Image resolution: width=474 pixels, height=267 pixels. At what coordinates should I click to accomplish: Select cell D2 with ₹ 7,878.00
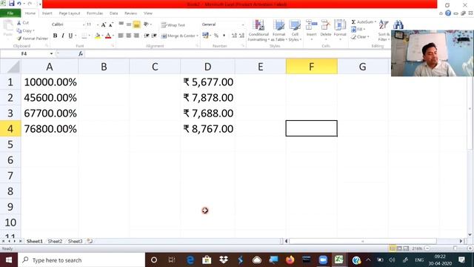click(207, 98)
